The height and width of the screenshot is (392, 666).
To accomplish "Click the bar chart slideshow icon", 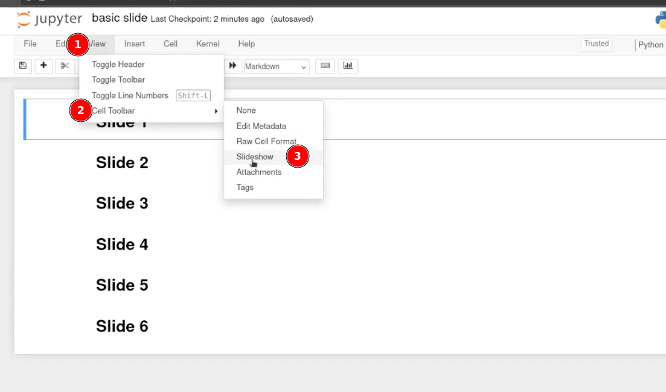I will point(348,66).
